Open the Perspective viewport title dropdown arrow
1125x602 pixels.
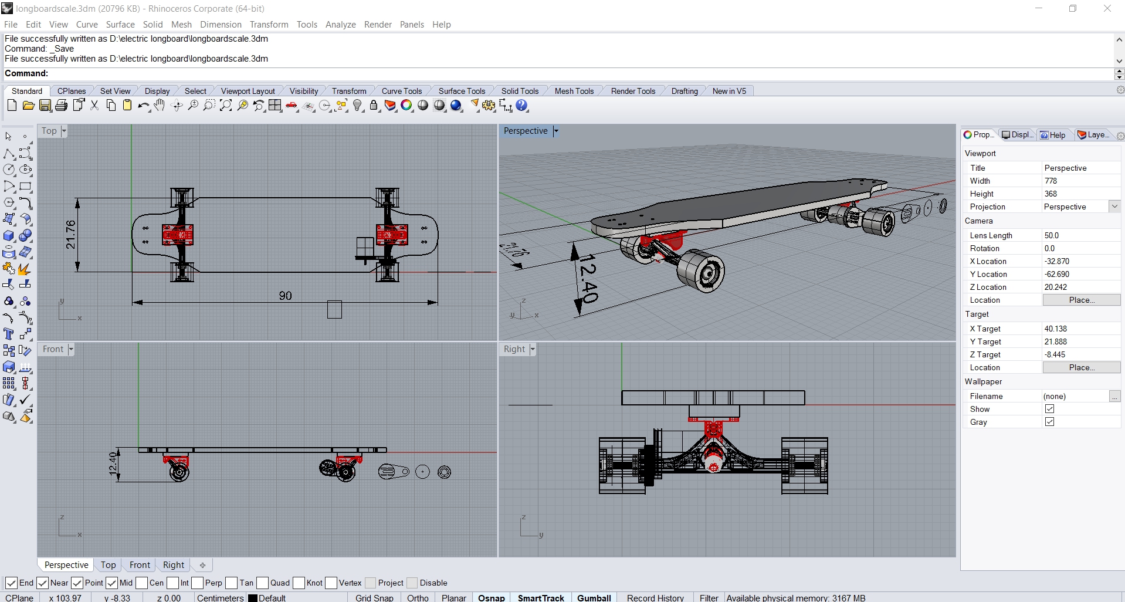[555, 131]
